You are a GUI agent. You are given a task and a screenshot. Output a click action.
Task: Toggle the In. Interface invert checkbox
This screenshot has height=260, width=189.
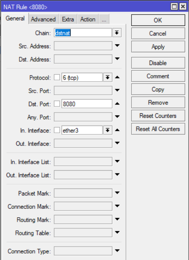click(57, 130)
